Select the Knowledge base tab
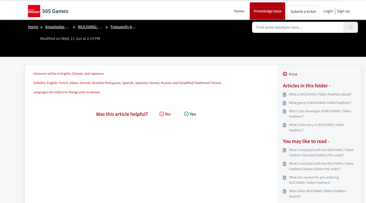This screenshot has height=203, width=366. point(268,11)
